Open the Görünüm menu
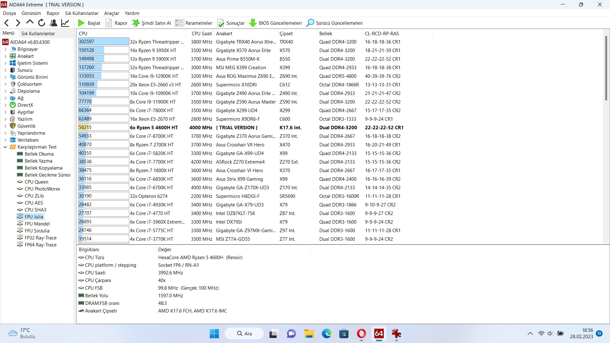The height and width of the screenshot is (343, 610). click(31, 13)
